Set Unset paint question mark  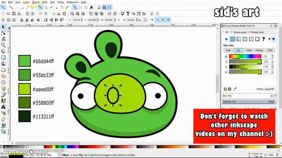[263, 39]
